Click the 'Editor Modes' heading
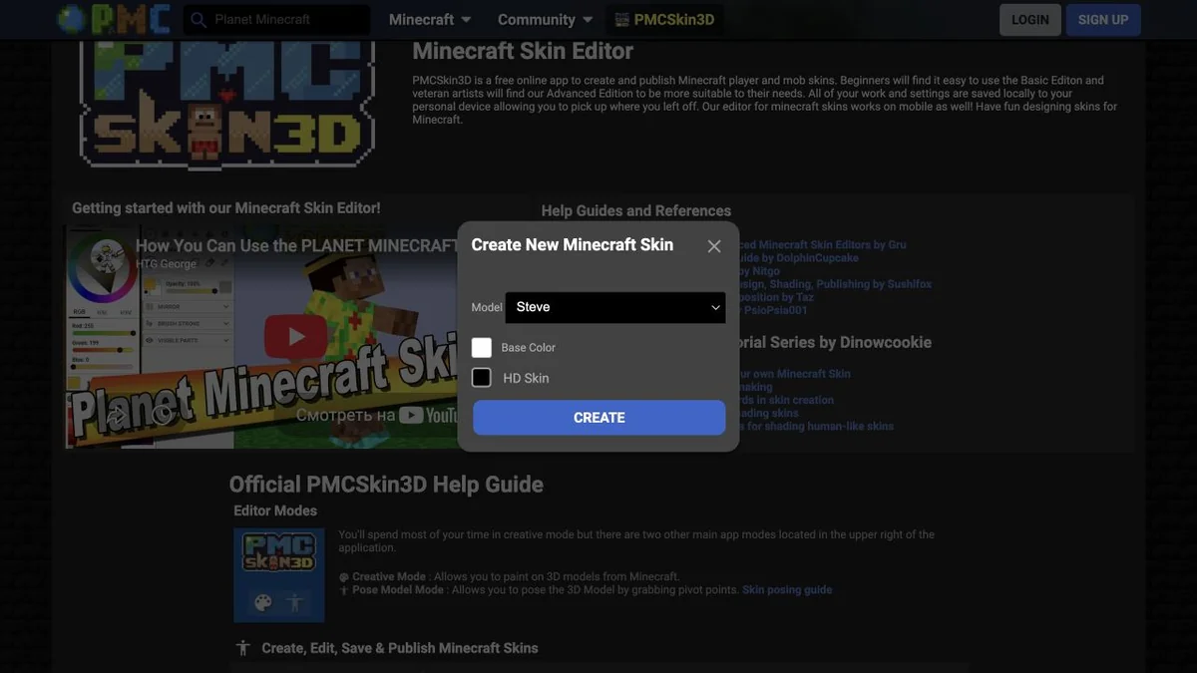This screenshot has width=1197, height=673. [x=275, y=510]
